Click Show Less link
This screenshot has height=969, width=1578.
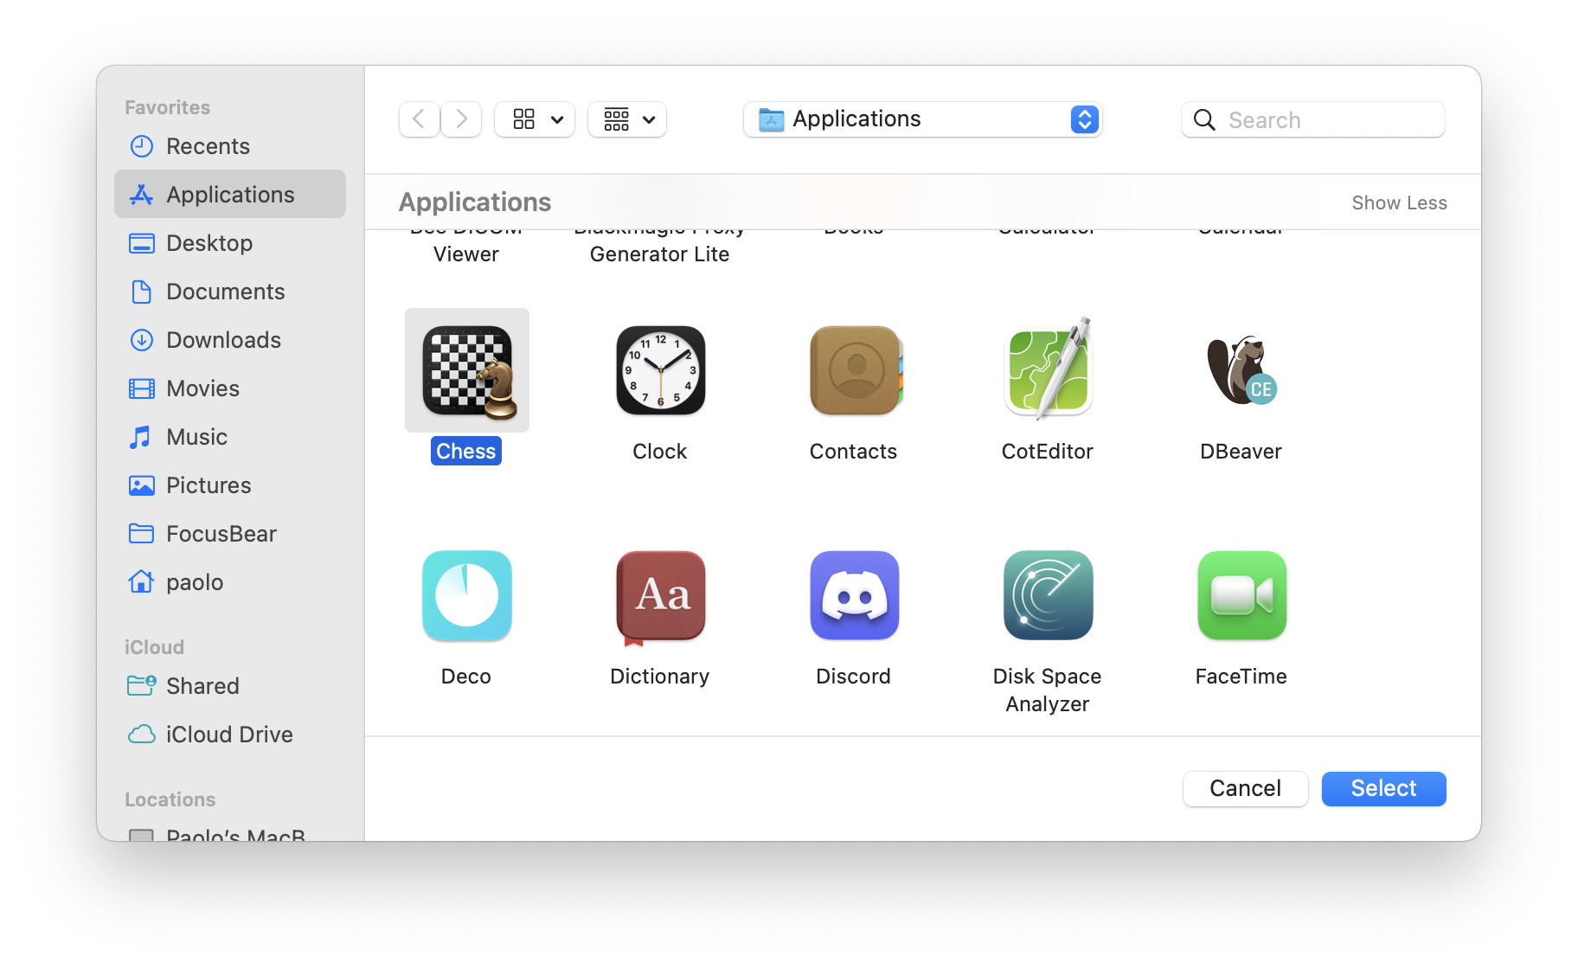[1399, 202]
